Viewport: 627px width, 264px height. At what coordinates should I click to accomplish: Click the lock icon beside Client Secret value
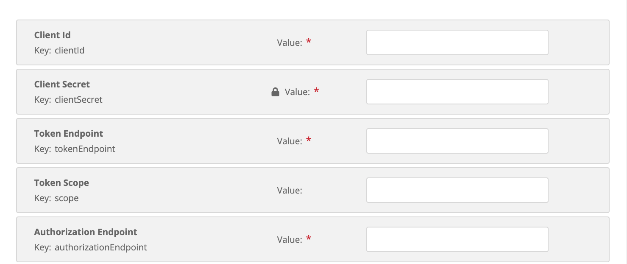(x=275, y=92)
